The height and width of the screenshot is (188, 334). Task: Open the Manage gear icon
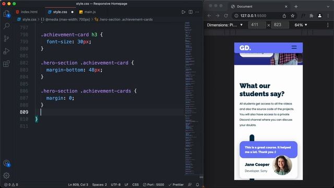click(x=7, y=175)
